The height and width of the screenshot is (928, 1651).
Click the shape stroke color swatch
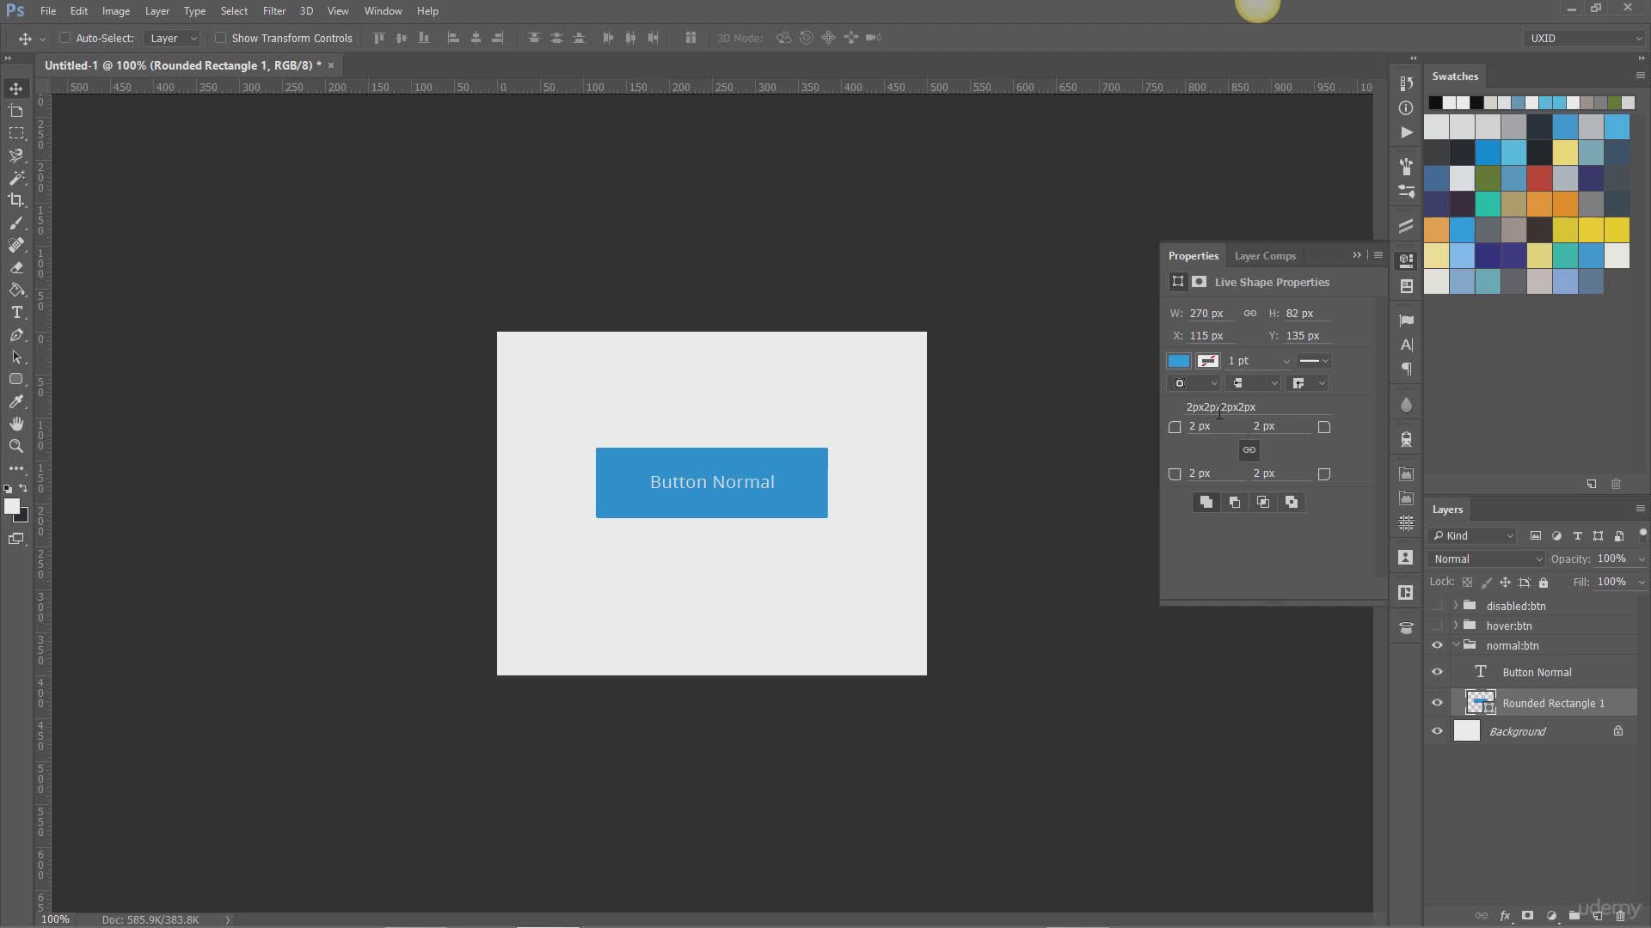(1208, 361)
